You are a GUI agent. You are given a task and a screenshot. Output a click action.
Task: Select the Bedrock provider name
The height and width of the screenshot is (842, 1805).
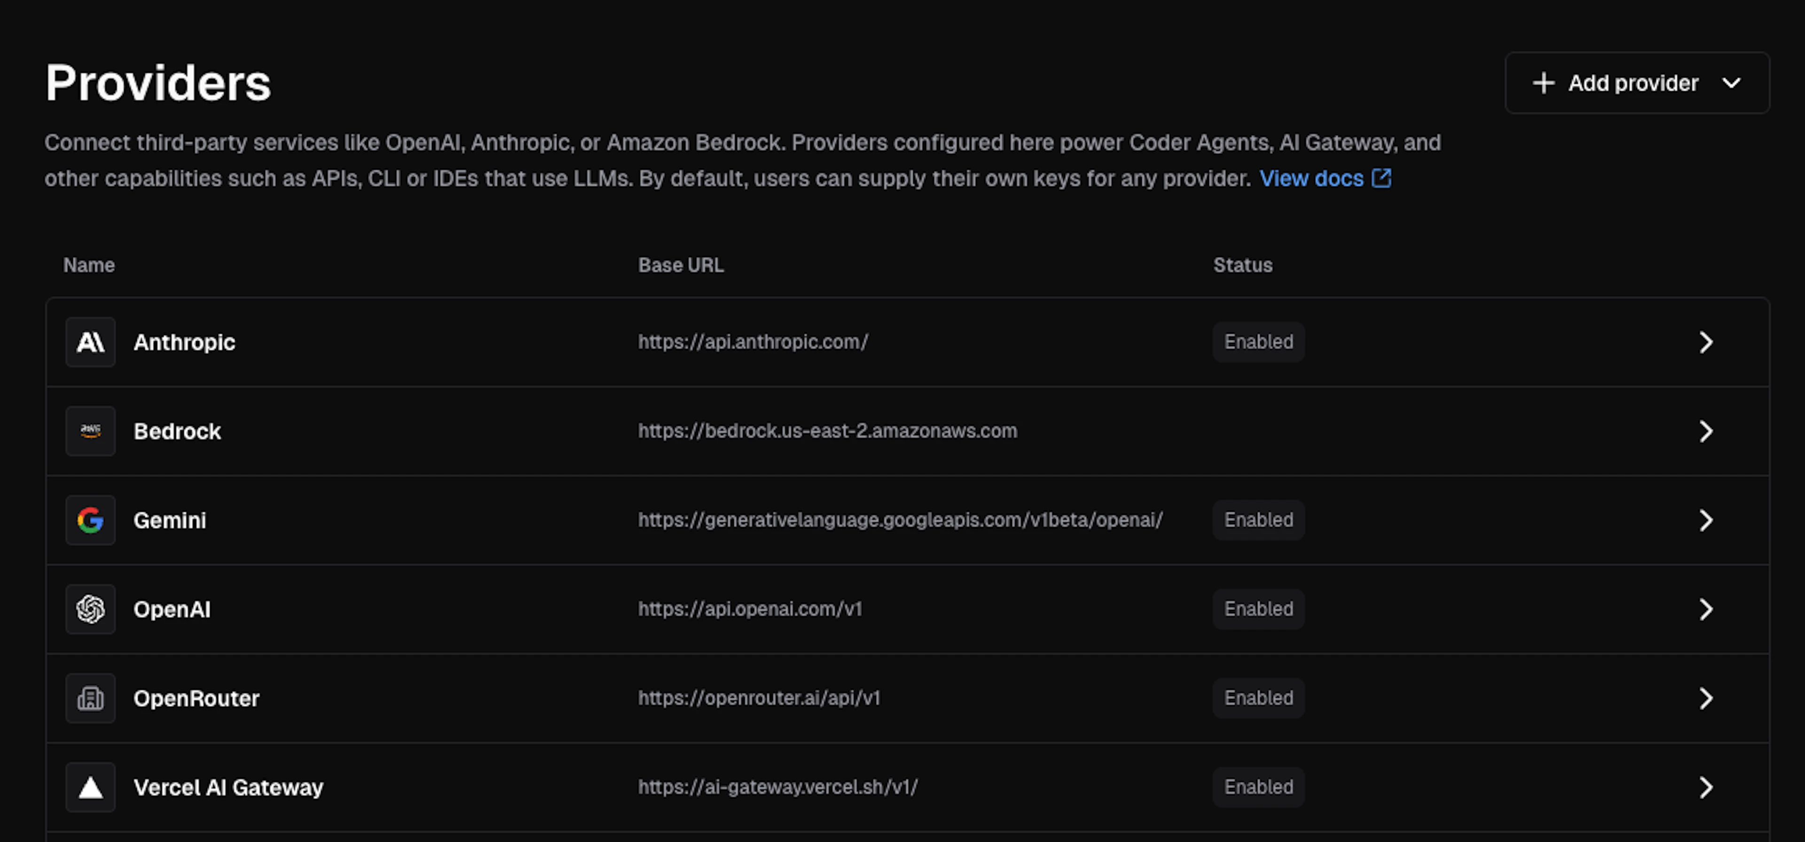[177, 431]
